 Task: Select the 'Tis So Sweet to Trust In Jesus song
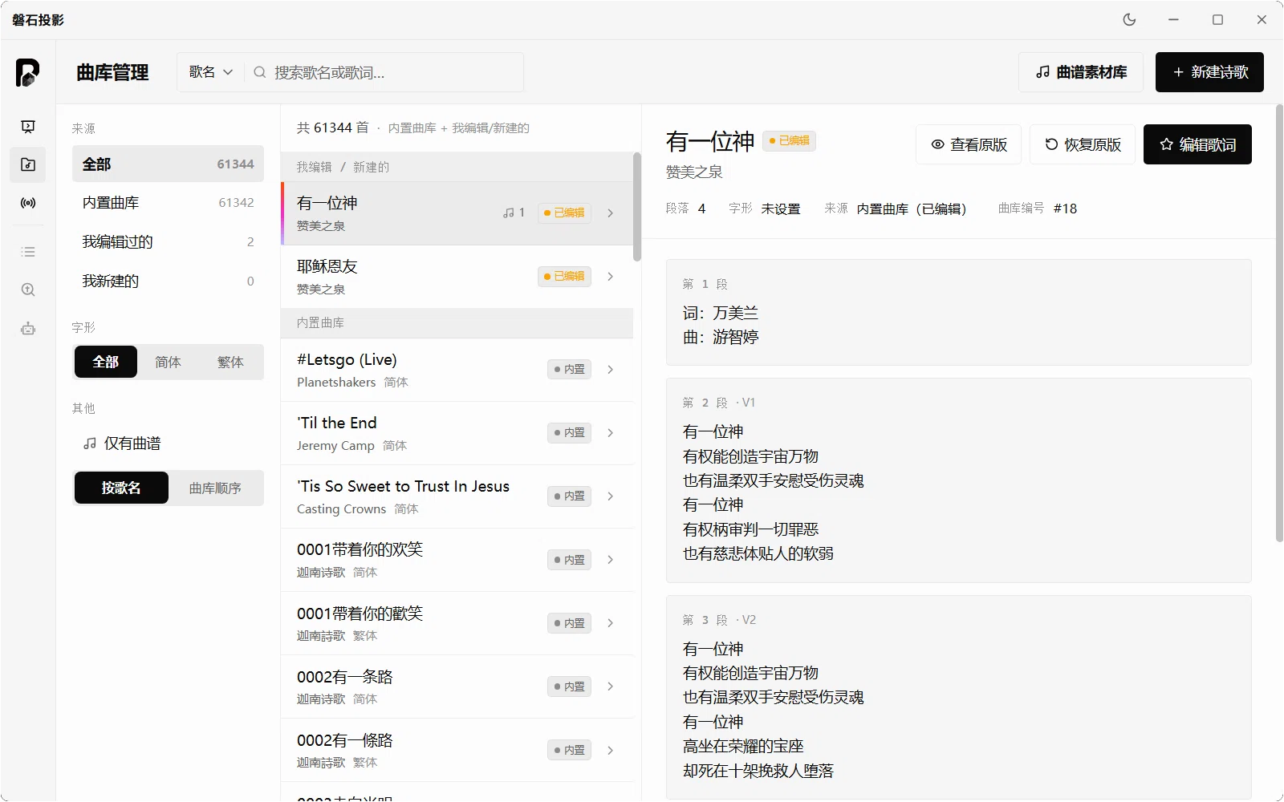pyautogui.click(x=457, y=496)
